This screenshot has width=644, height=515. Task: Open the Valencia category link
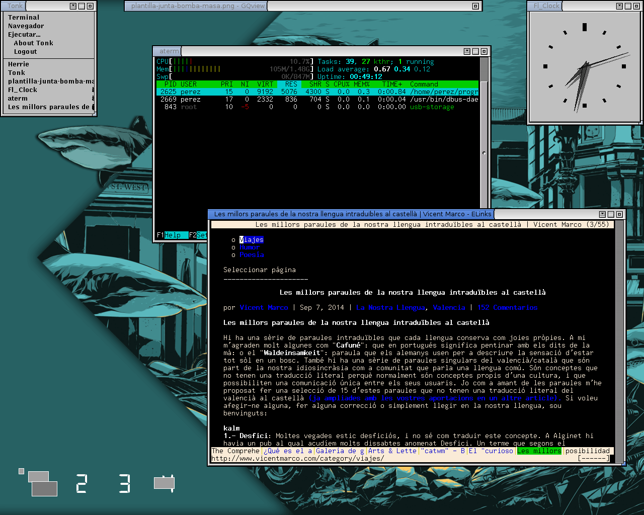(x=449, y=308)
